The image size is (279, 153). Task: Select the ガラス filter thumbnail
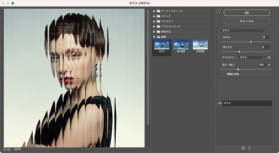coord(161,45)
